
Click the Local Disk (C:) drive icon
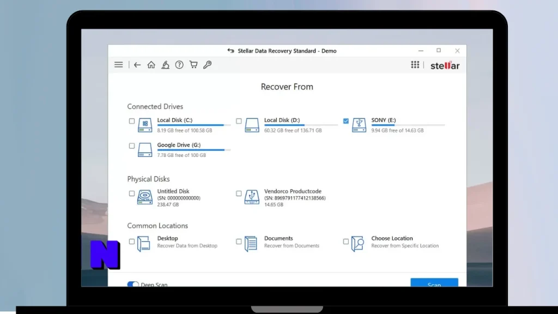145,125
